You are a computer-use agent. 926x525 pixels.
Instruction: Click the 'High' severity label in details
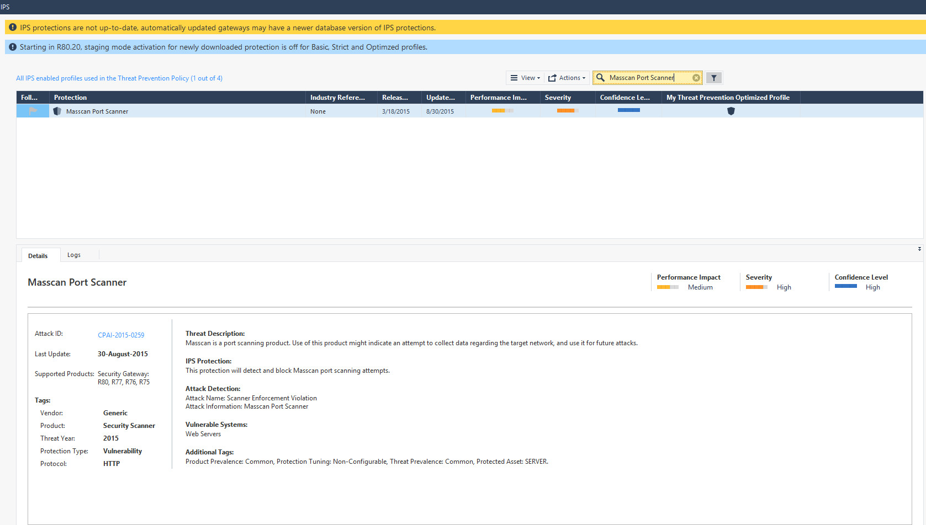click(x=784, y=287)
